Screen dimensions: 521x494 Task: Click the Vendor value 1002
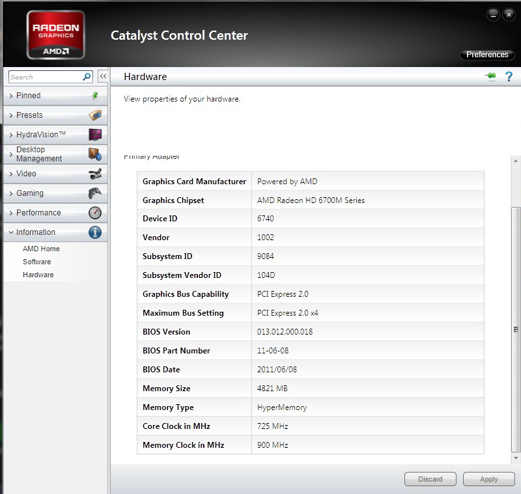click(265, 238)
